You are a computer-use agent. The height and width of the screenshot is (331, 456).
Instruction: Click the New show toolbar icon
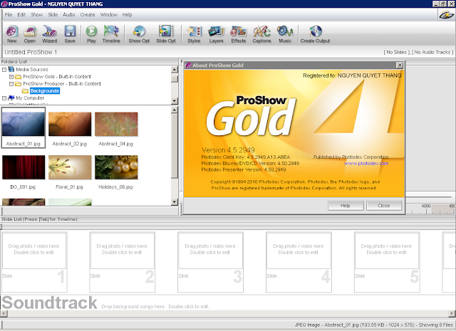coord(12,33)
